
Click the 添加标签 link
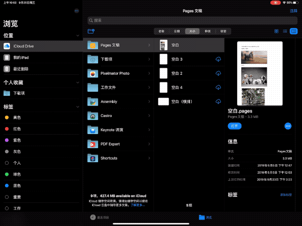[x=285, y=194]
